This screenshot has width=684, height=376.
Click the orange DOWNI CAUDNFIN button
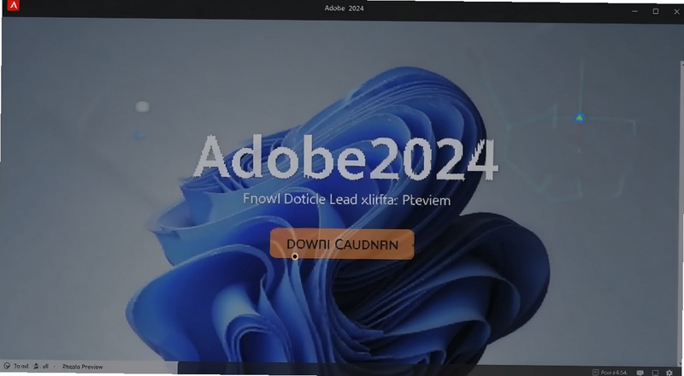click(342, 244)
